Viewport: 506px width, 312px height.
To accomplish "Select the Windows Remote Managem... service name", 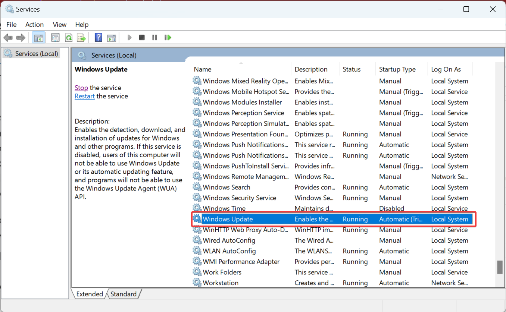I will (246, 177).
